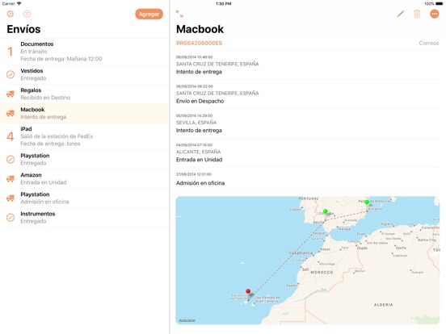
Task: Click the checkmark icon beside Instrumentos
Action: coord(11,218)
